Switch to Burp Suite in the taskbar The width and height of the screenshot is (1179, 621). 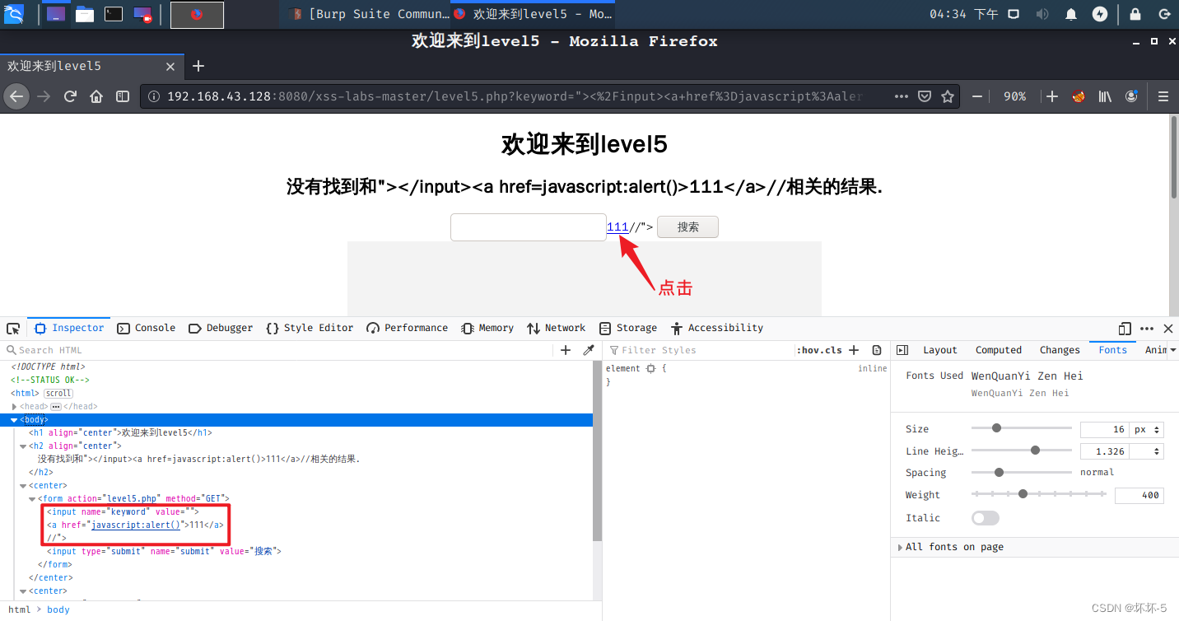click(x=369, y=14)
